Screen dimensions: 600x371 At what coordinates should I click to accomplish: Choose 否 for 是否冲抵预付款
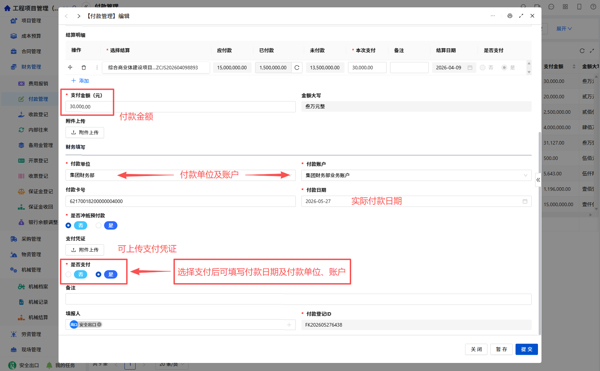[68, 225]
